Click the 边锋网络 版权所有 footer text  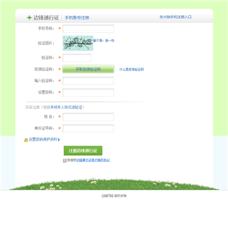(114, 196)
